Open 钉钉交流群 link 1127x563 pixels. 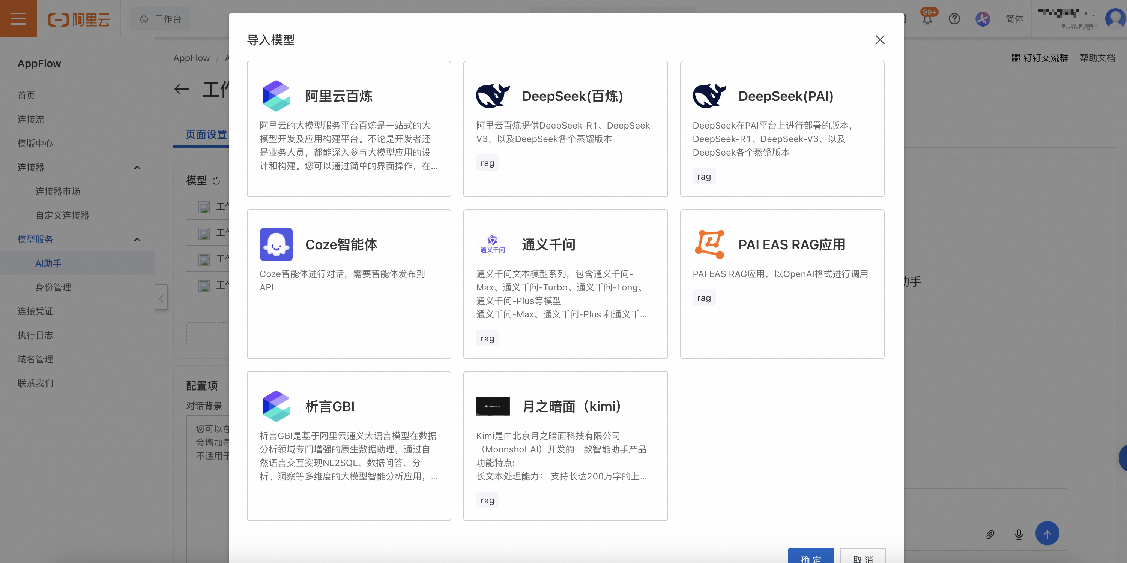click(1040, 58)
